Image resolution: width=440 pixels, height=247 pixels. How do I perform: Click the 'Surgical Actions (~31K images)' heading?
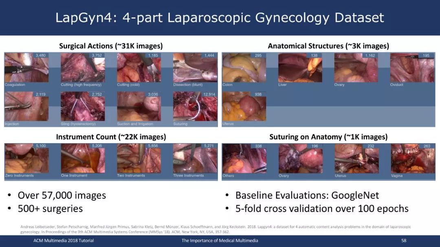point(111,46)
